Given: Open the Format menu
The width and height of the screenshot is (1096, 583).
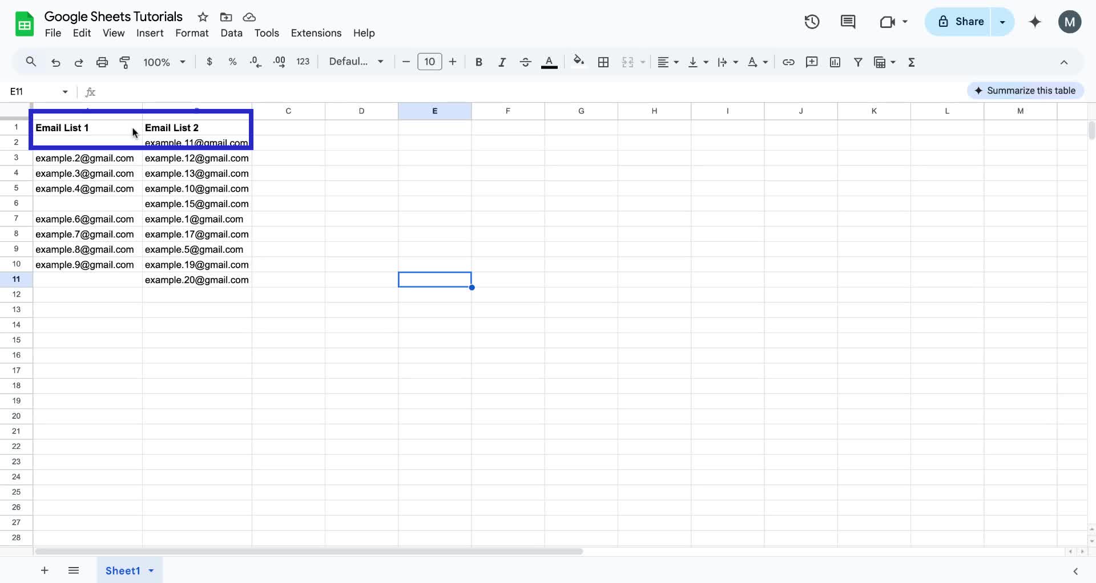Looking at the screenshot, I should click(x=192, y=33).
